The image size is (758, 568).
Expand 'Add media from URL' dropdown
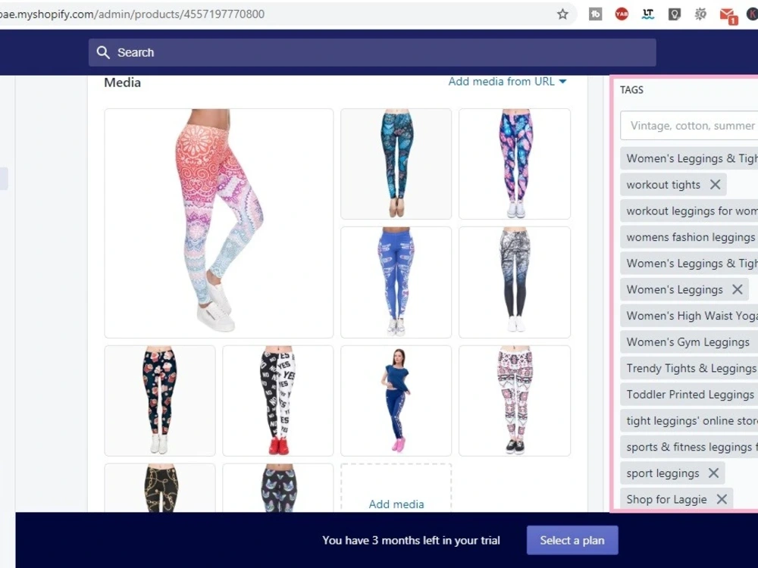507,81
